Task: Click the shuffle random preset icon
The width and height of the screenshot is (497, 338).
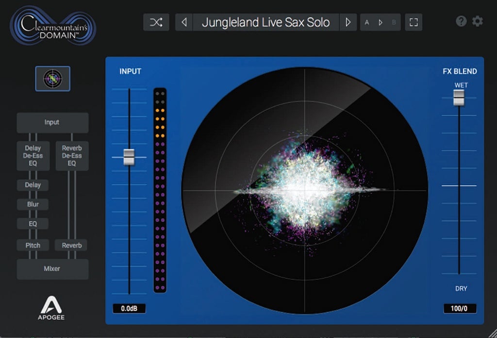Action: 156,22
